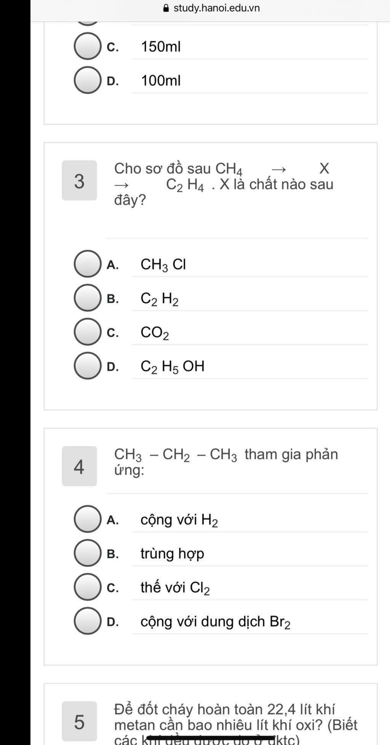The height and width of the screenshot is (745, 390).
Task: Select 'cộng với dung dịch Br2' radio
Action: click(88, 621)
